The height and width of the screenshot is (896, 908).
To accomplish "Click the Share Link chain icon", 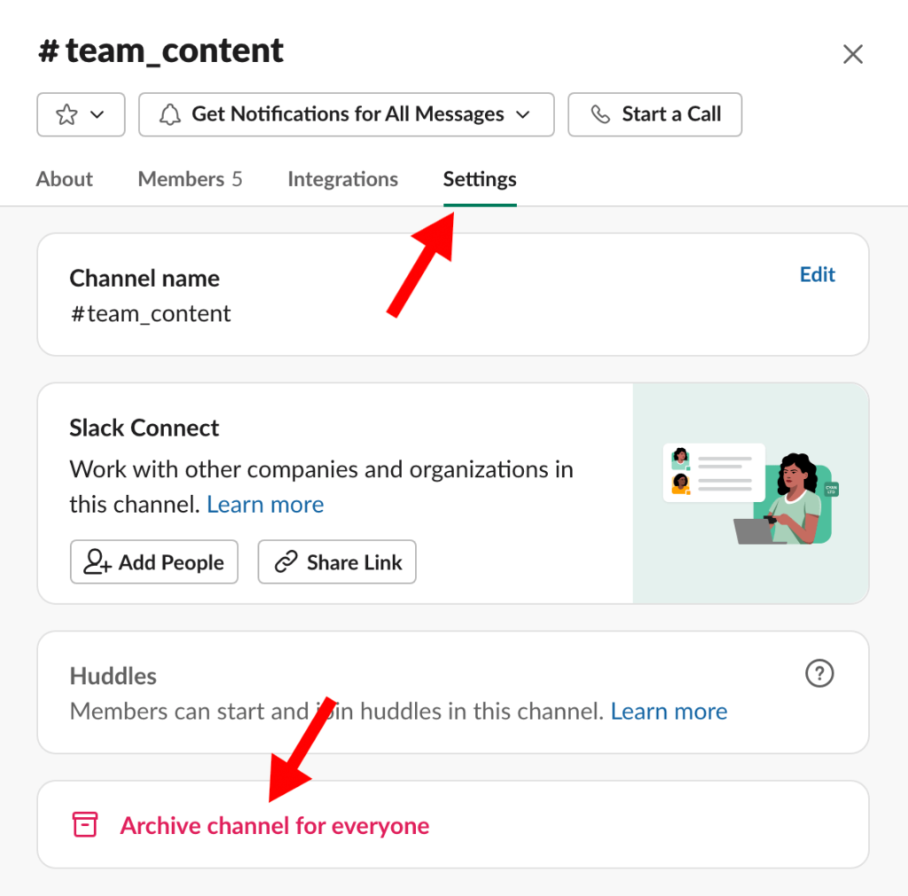I will [x=286, y=562].
